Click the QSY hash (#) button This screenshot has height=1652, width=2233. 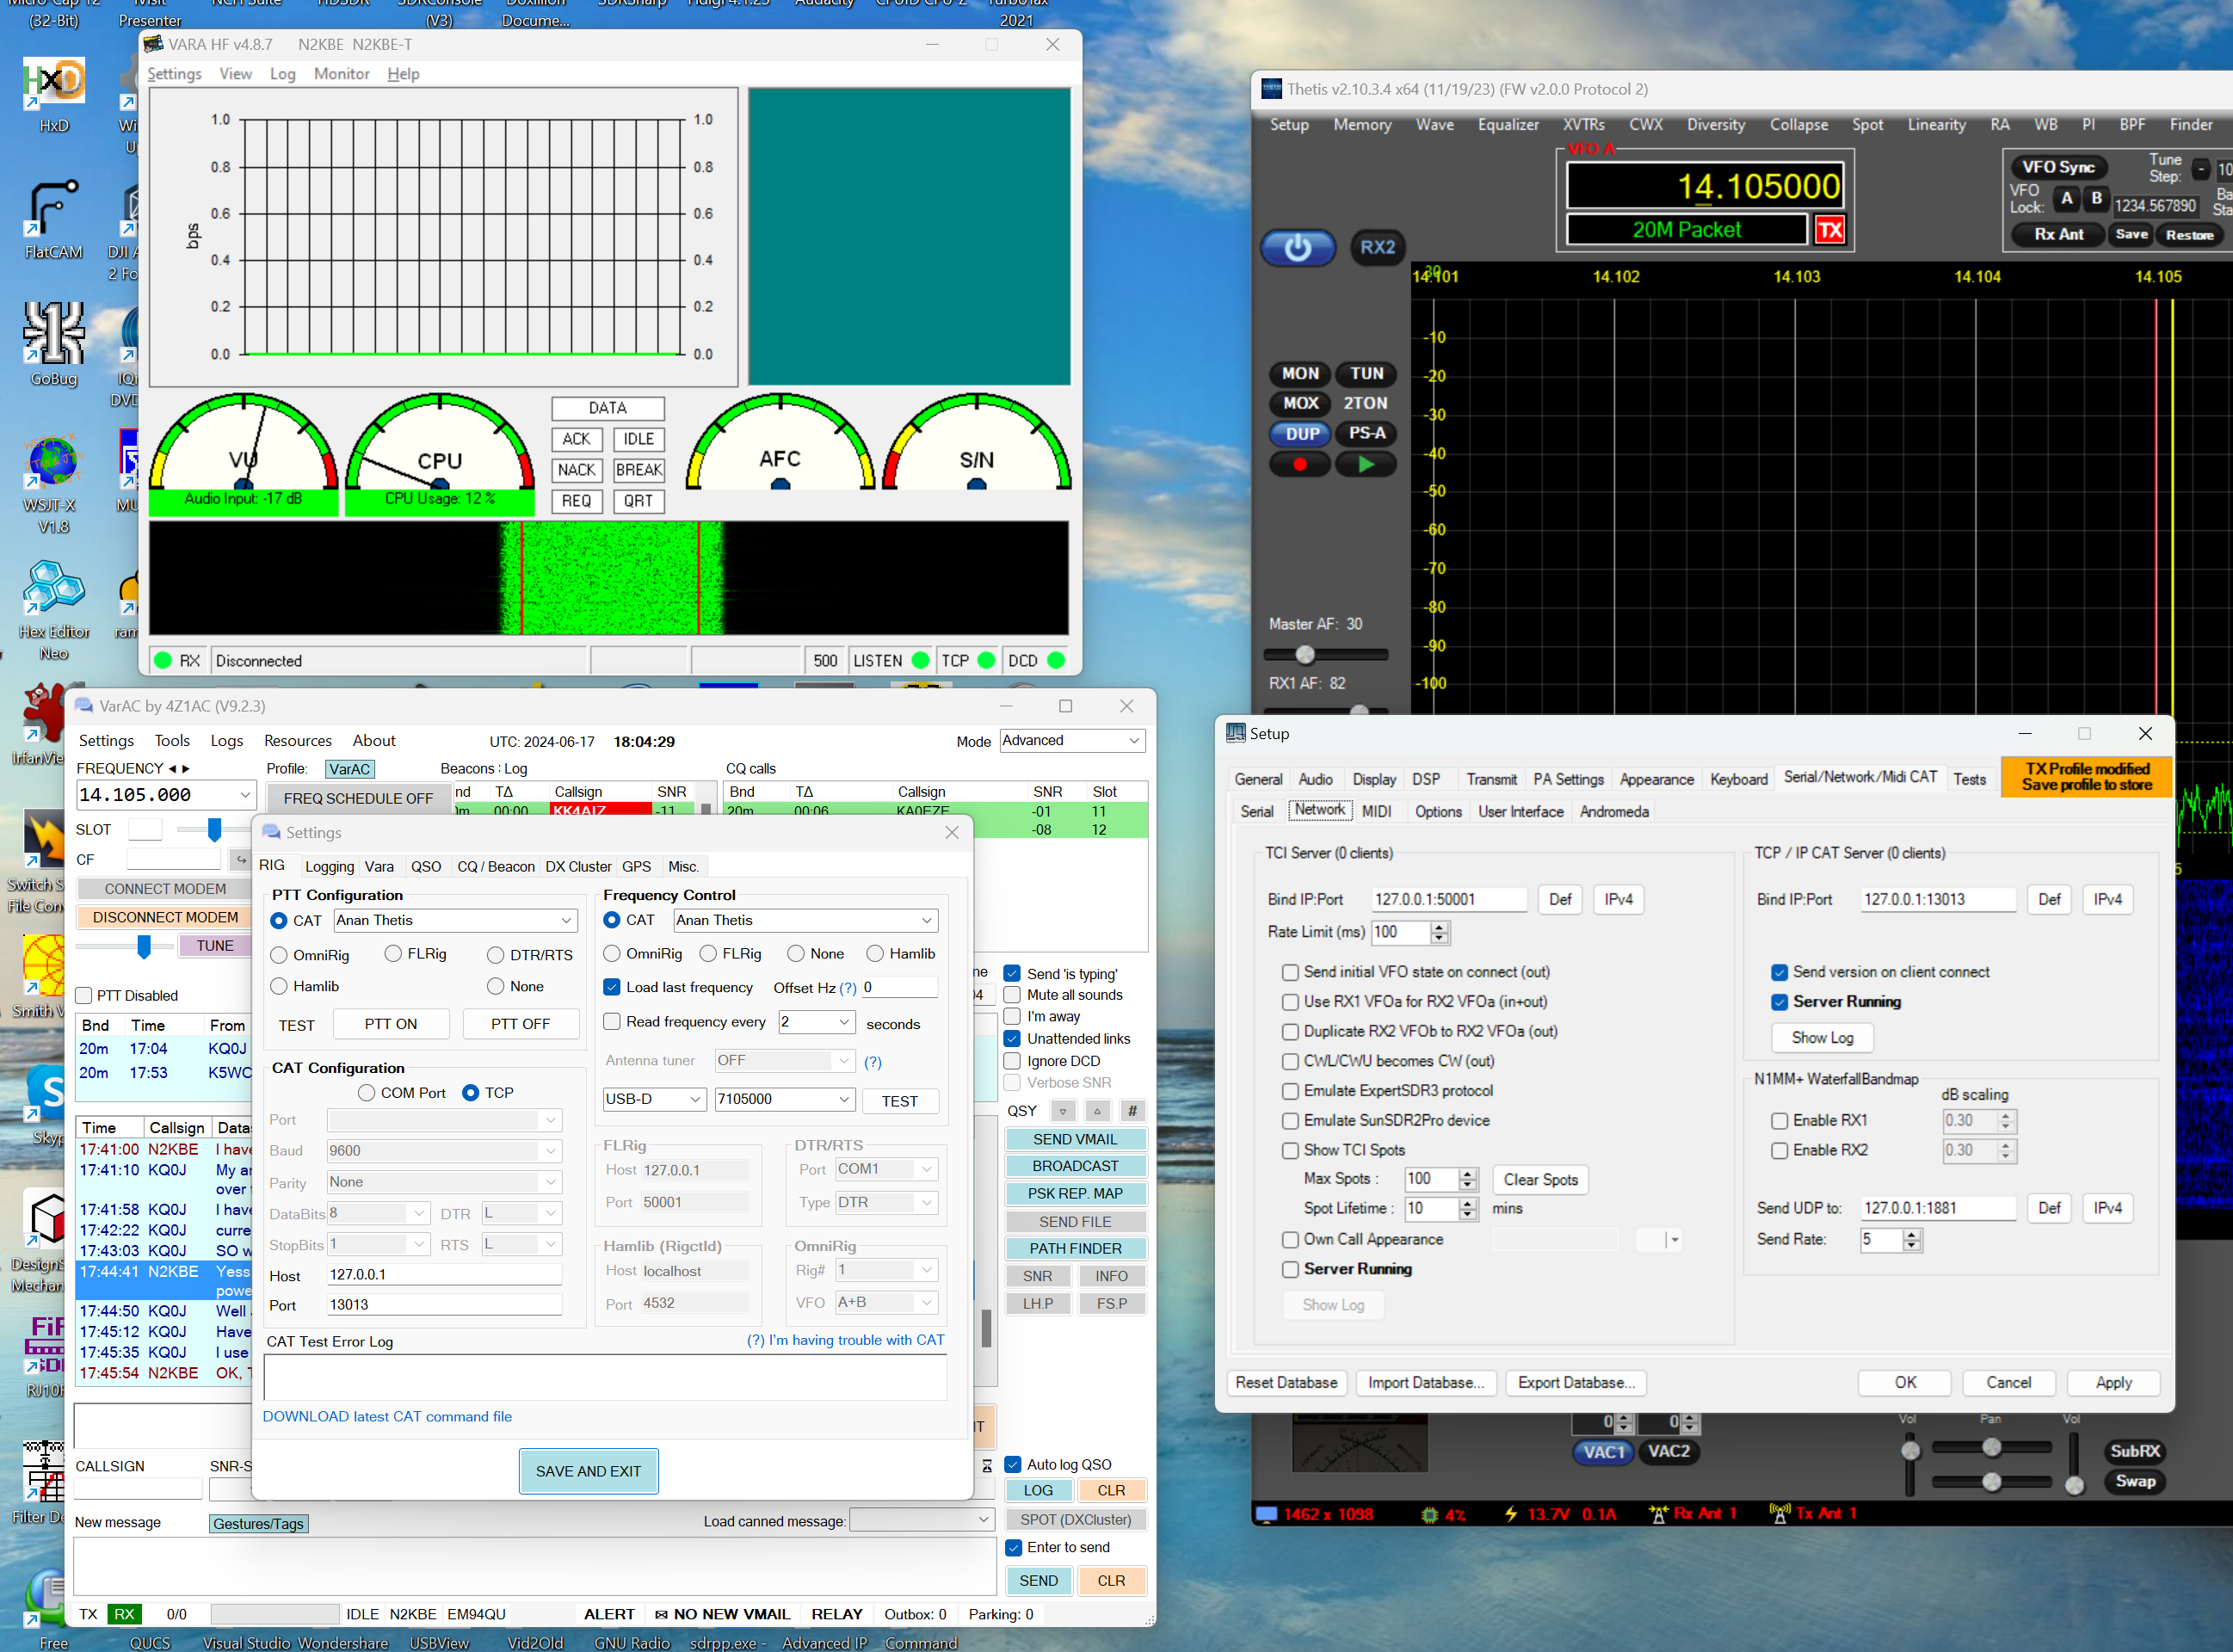pos(1132,1111)
